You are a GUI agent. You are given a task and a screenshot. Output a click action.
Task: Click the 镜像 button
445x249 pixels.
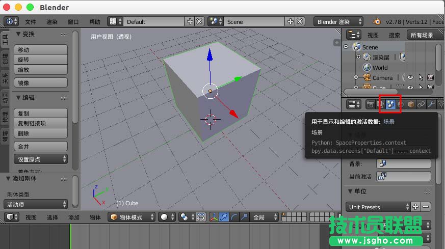[x=41, y=83]
